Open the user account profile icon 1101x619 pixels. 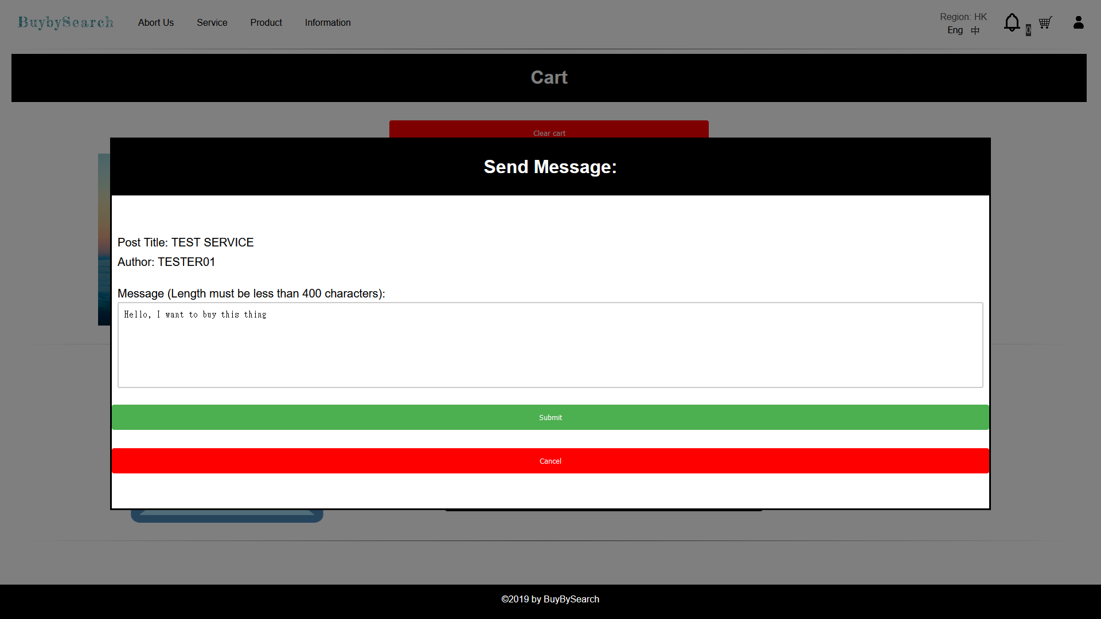(1078, 23)
